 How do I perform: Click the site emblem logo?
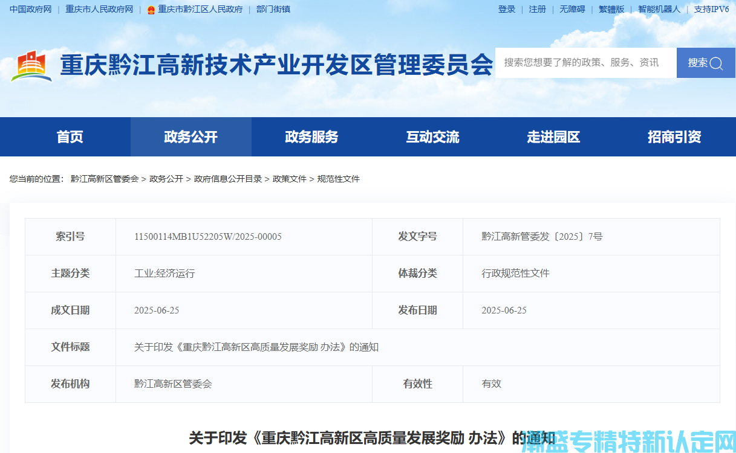(x=31, y=67)
